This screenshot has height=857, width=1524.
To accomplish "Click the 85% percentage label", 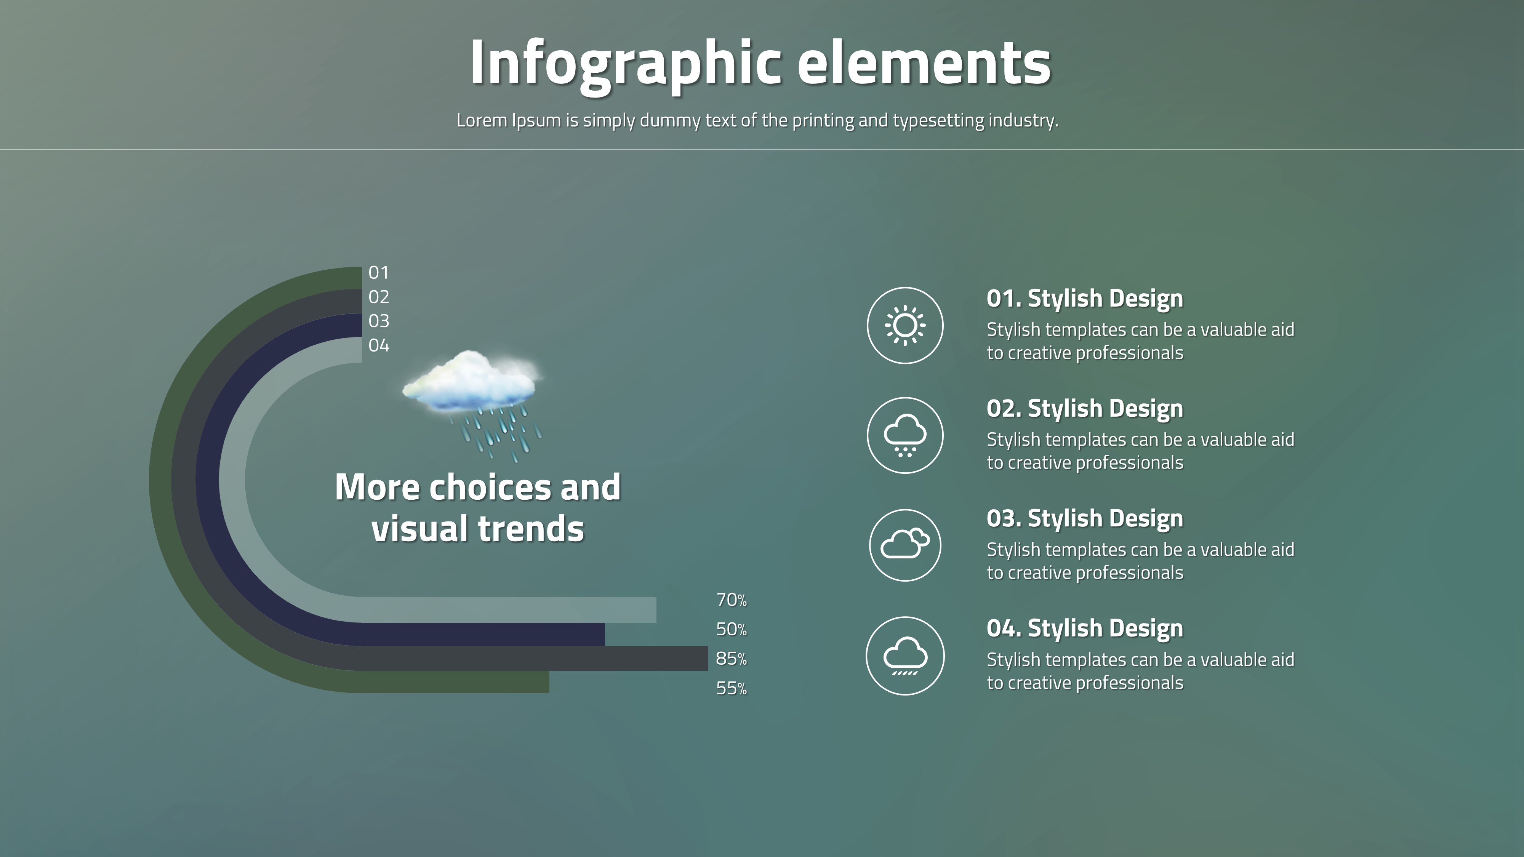I will tap(731, 658).
